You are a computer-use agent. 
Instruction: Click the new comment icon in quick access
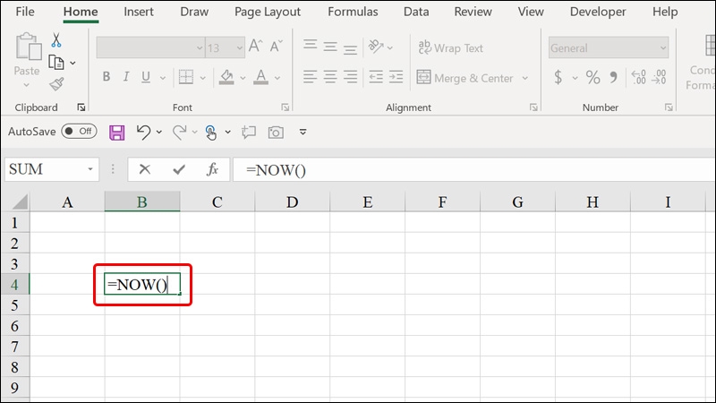point(249,133)
